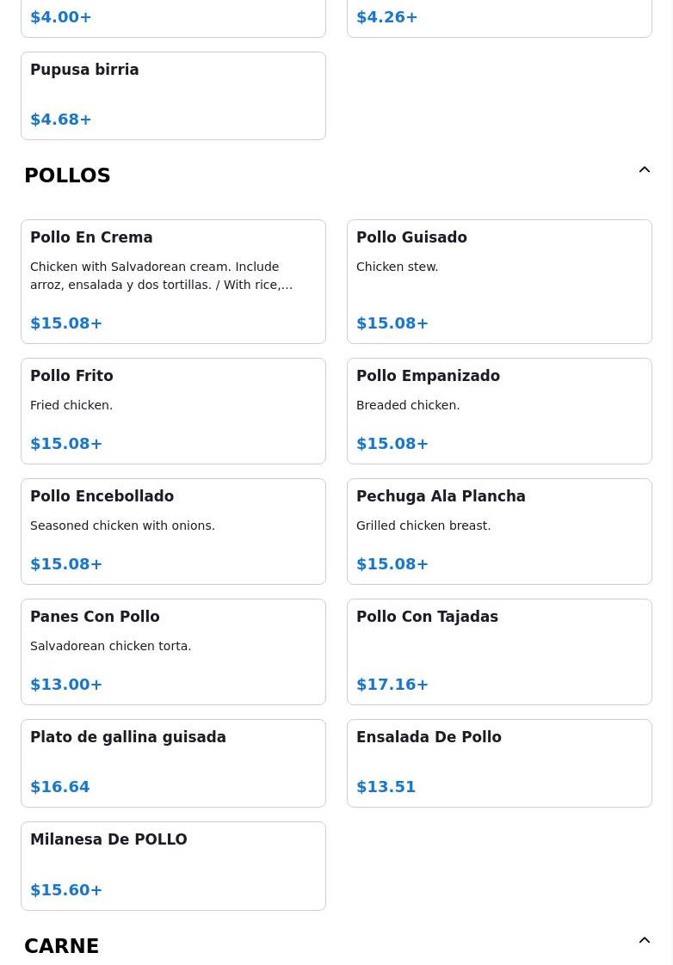Click the $13.51 price text

[386, 786]
